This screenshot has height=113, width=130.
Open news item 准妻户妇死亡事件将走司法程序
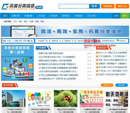tap(51, 53)
